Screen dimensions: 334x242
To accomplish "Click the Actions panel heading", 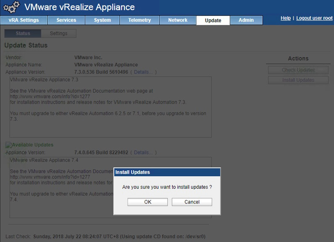I will pos(298,58).
